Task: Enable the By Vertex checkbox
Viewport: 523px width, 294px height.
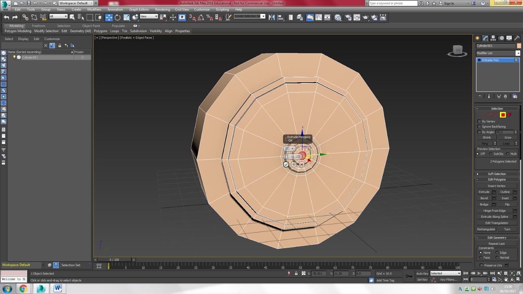Action: coord(479,122)
